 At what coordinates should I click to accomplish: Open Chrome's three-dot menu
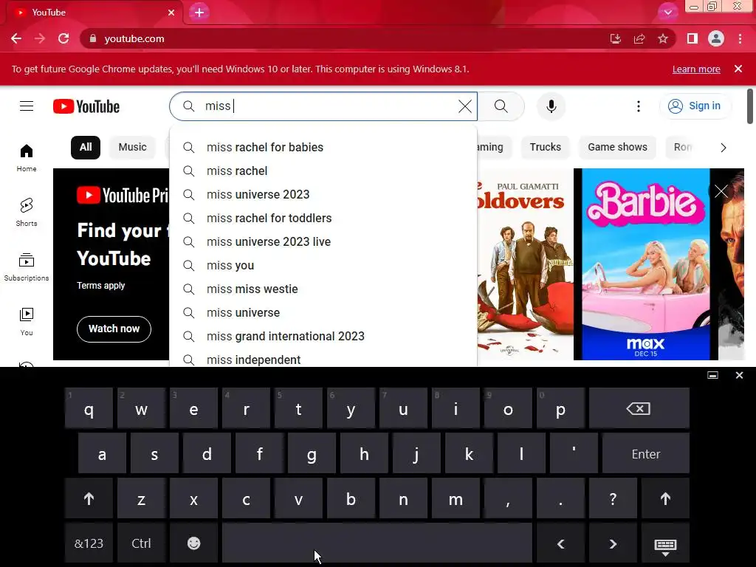tap(740, 38)
